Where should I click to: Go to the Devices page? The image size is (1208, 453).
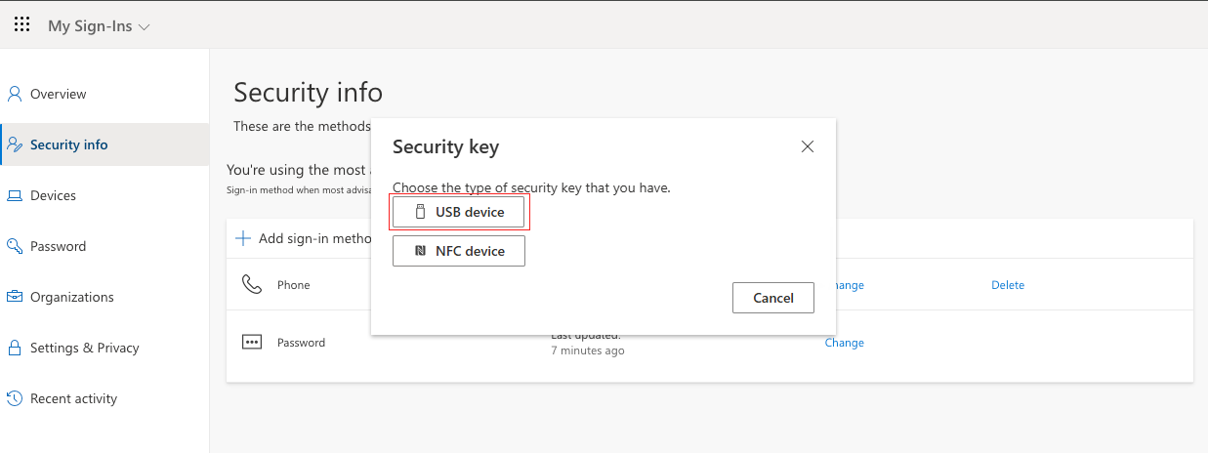[53, 195]
